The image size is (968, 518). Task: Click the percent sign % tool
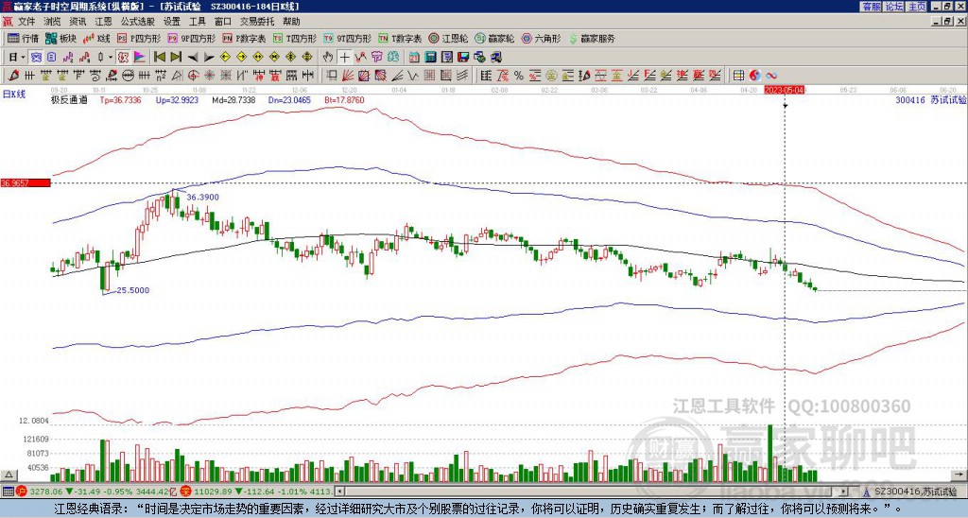[x=519, y=76]
